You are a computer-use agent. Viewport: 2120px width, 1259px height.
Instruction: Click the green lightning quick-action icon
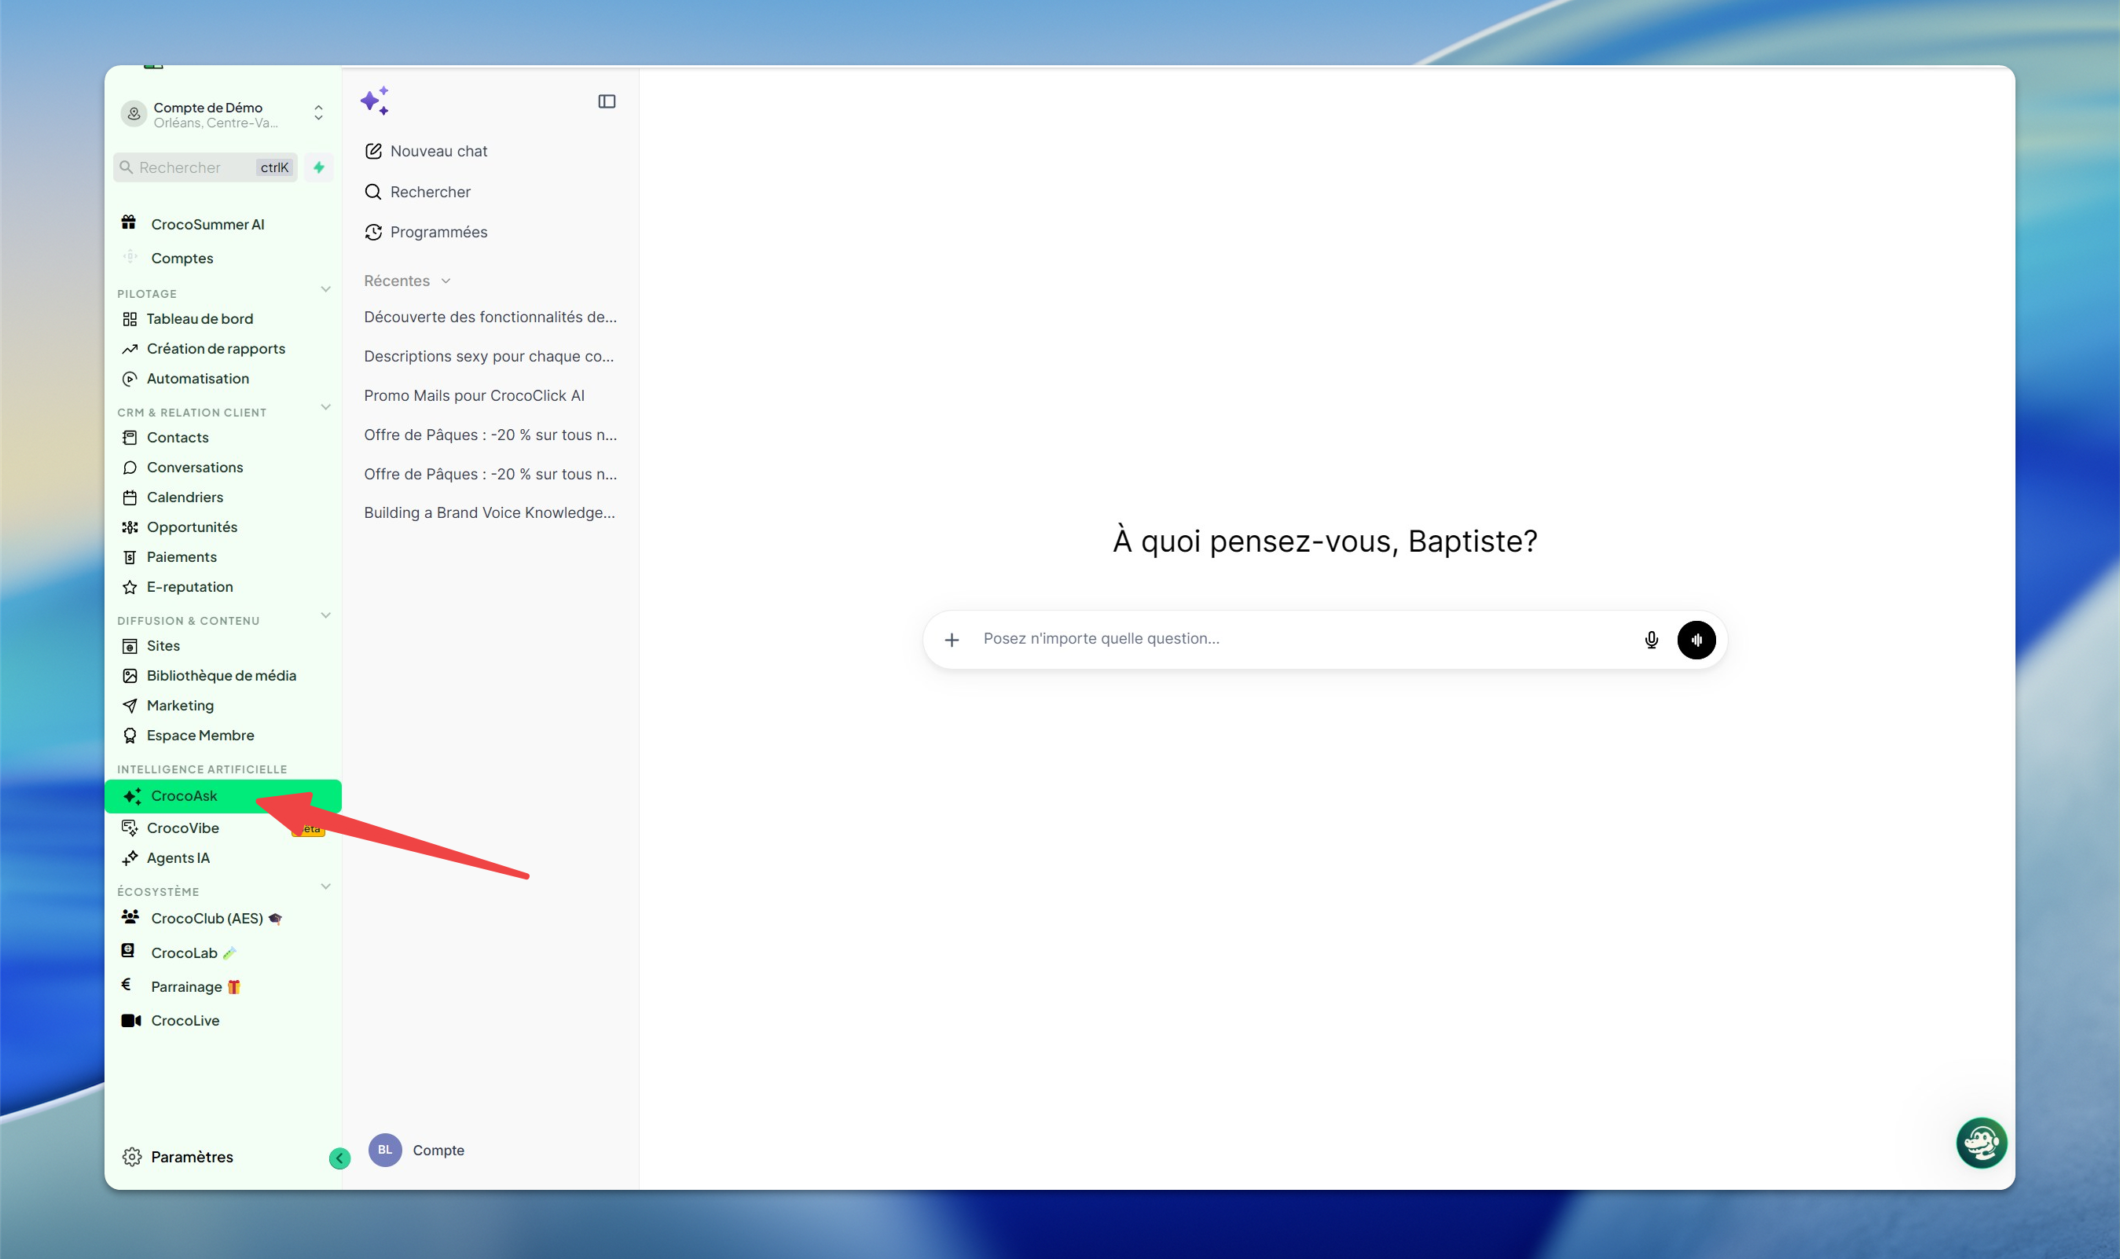[319, 167]
